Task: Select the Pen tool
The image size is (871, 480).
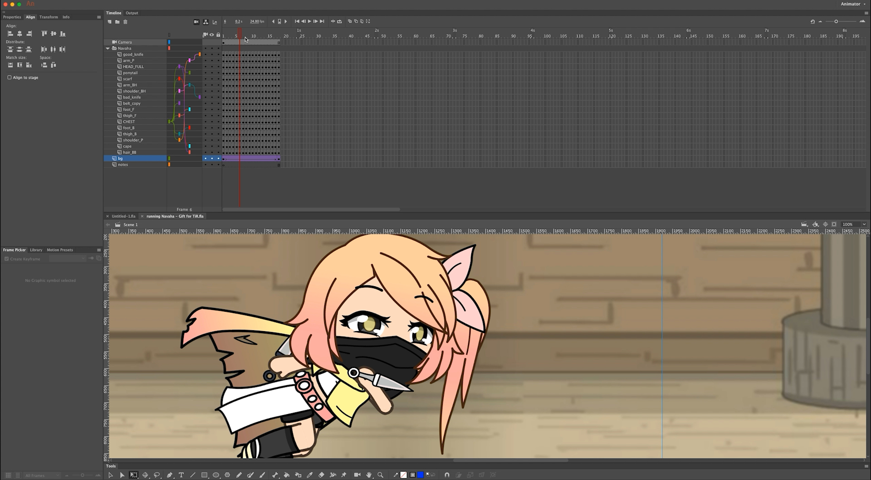Action: click(169, 475)
